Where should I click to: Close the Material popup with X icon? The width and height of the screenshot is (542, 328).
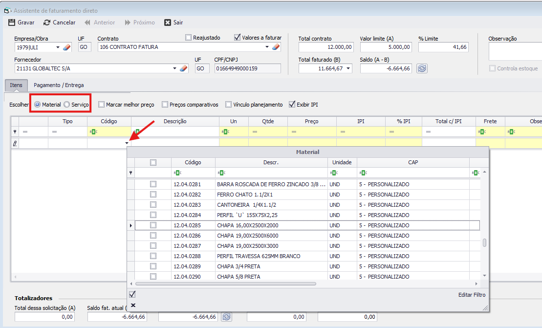point(133,306)
